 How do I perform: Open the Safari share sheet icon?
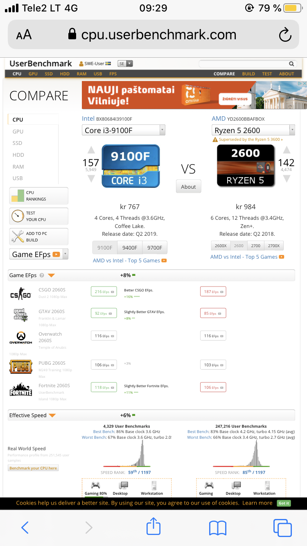coord(153,526)
